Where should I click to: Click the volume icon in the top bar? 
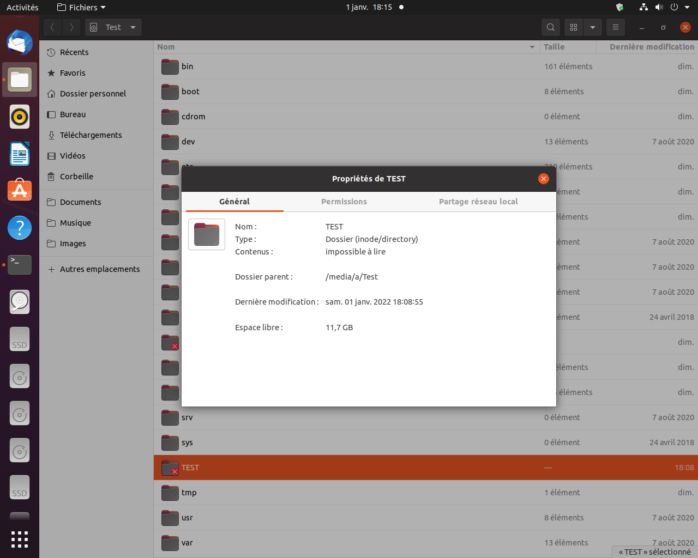[659, 7]
